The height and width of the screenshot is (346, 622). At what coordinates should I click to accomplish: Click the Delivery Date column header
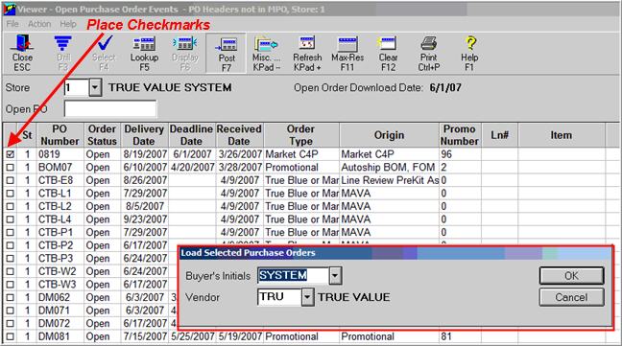click(144, 135)
